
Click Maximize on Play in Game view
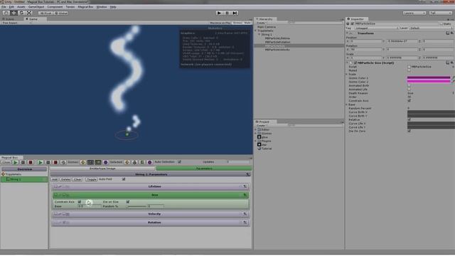pyautogui.click(x=220, y=23)
